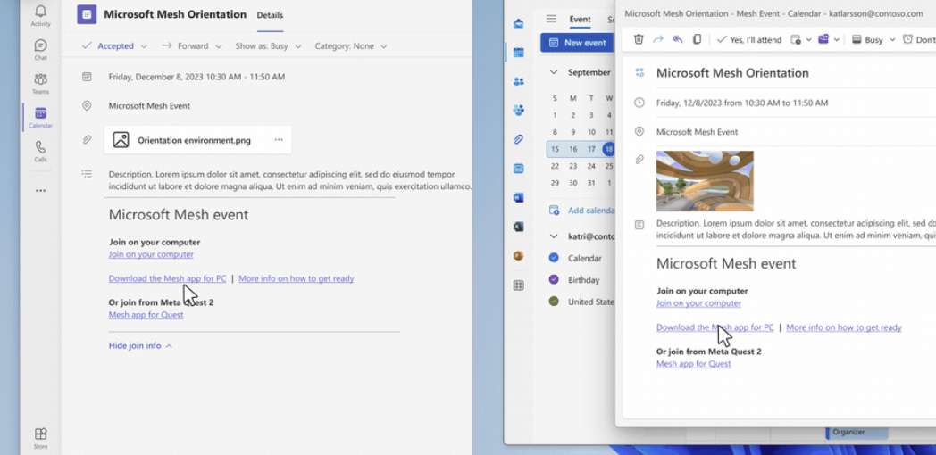Screen dimensions: 936x455
Task: Open the Show as: Busy dropdown in Teams
Action: click(268, 46)
